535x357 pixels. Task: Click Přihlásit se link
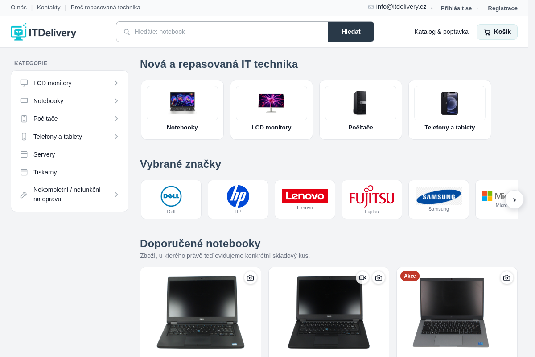tap(456, 8)
